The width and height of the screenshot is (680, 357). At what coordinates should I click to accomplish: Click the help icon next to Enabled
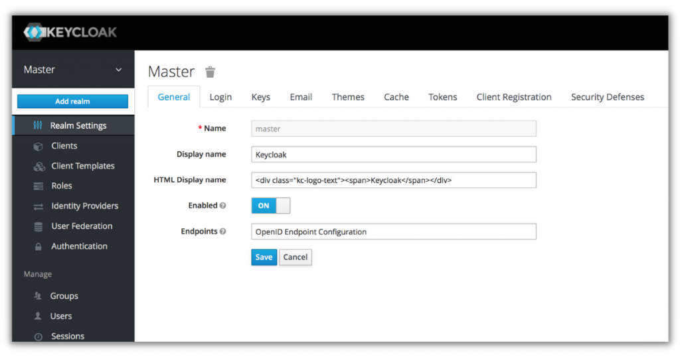coord(223,206)
